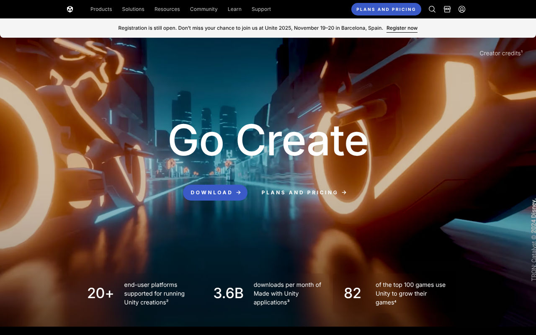Click the DOWNLOAD button

(x=215, y=192)
